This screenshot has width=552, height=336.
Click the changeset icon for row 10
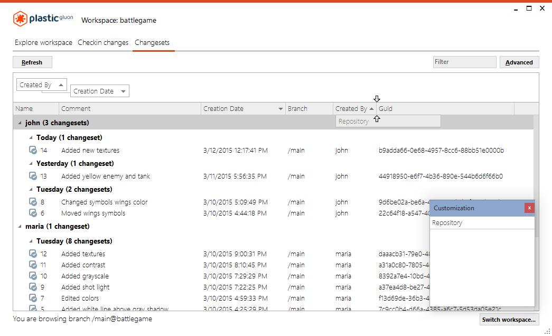[33, 276]
